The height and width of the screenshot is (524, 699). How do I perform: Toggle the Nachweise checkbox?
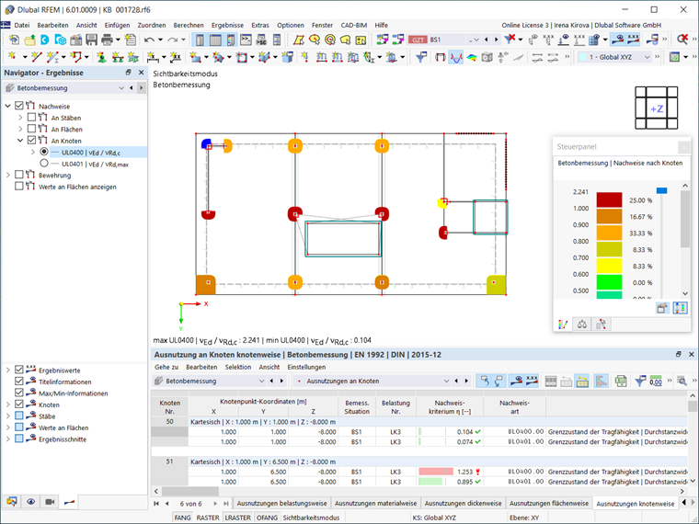(18, 106)
